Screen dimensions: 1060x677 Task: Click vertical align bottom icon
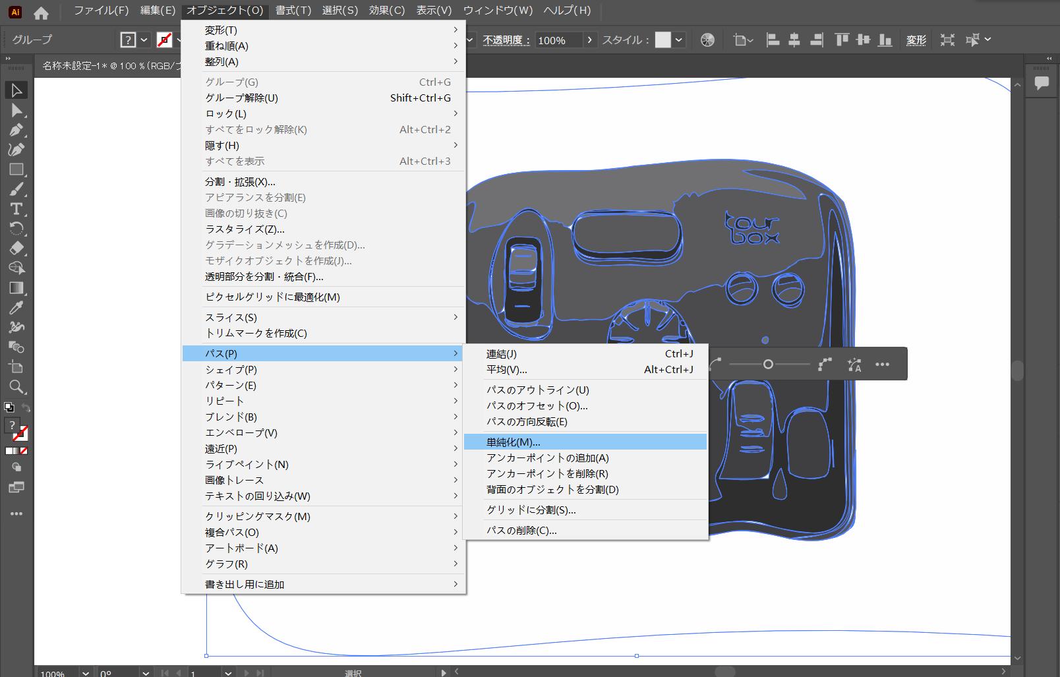[x=885, y=40]
